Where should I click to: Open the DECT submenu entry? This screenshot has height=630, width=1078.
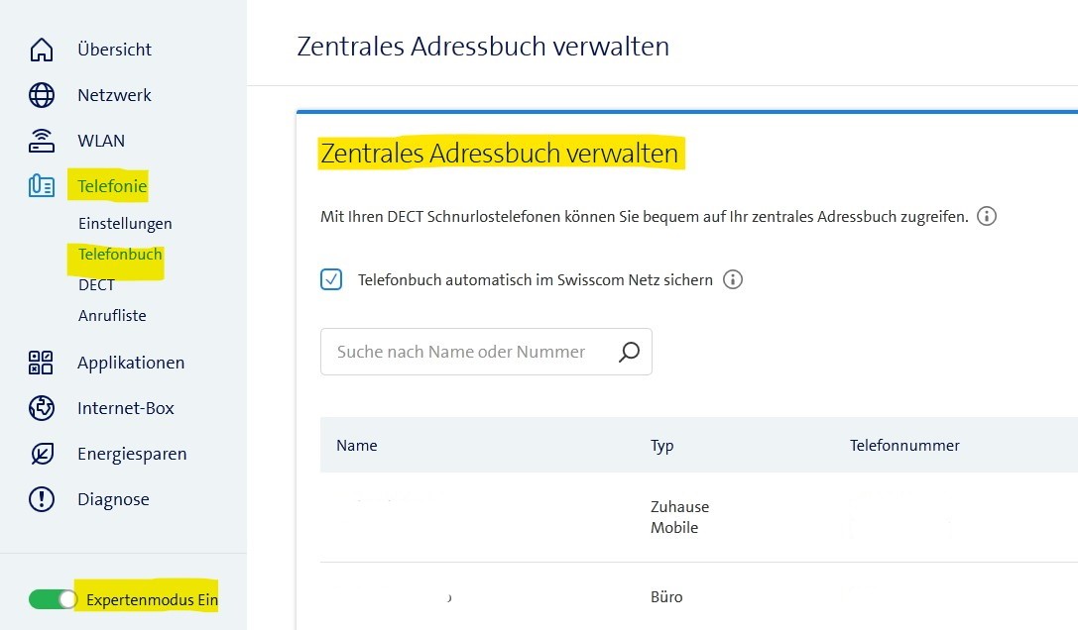pos(96,284)
